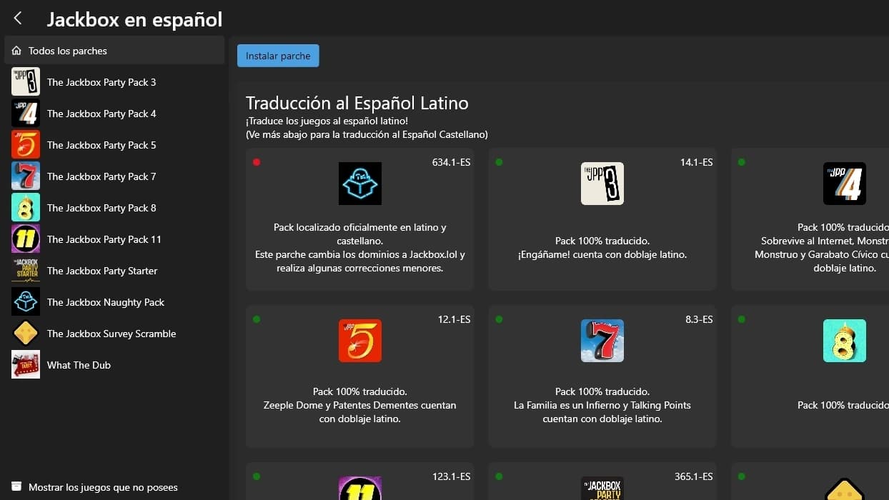Click Party Pack 7 sidebar icon
The width and height of the screenshot is (889, 500).
(26, 176)
